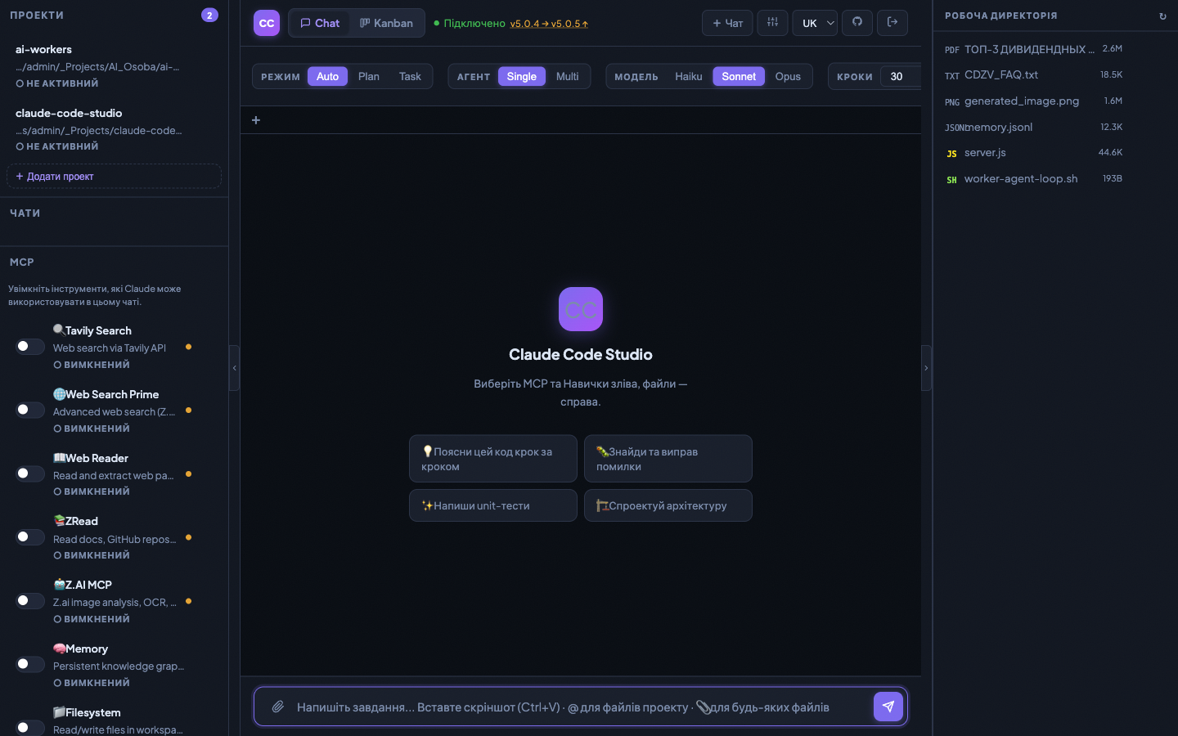Click the SH icon beside worker-agent-loop.sh
Viewport: 1178px width, 736px height.
click(951, 180)
